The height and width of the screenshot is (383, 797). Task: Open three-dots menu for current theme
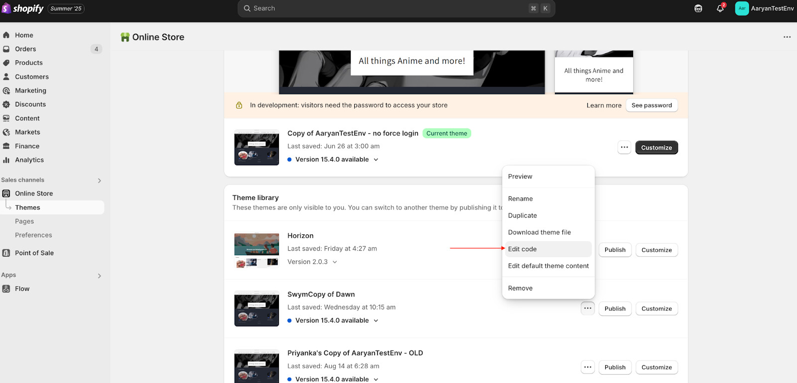coord(624,148)
